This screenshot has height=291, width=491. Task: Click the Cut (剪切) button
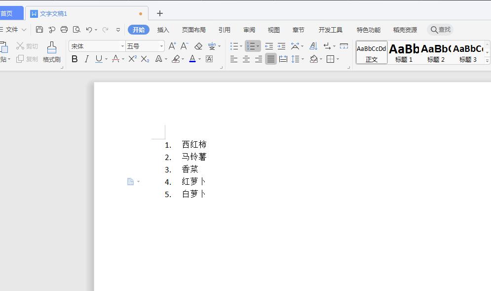pyautogui.click(x=27, y=46)
